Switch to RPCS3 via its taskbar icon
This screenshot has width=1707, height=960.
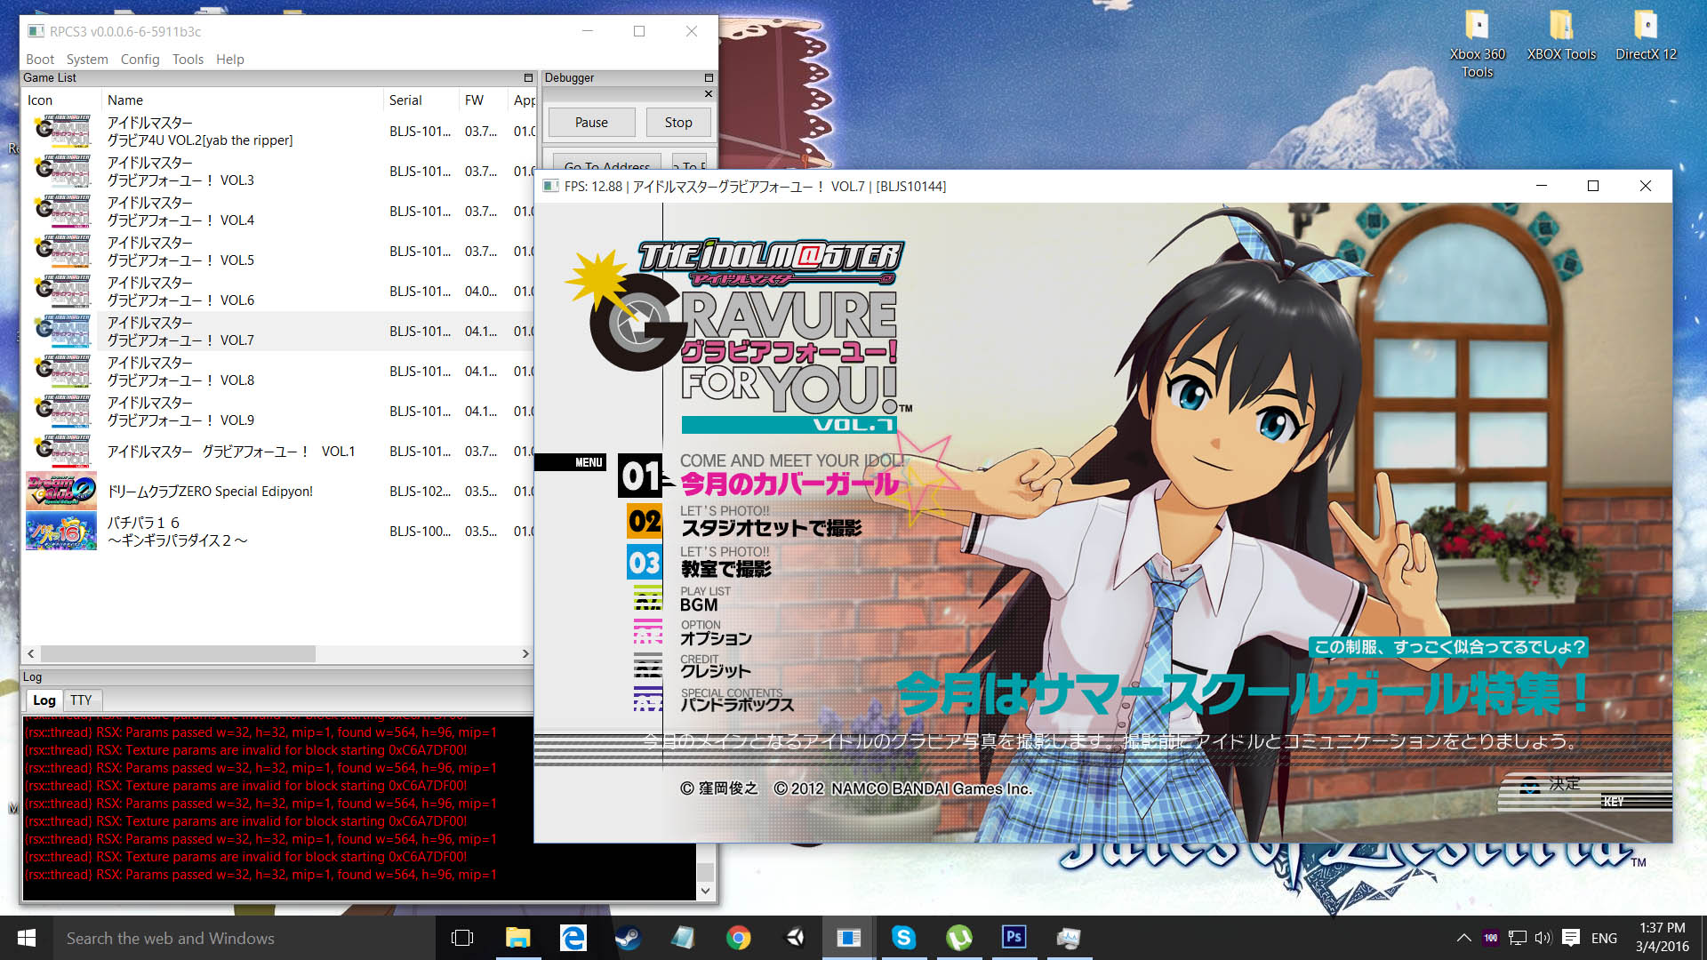pos(849,938)
